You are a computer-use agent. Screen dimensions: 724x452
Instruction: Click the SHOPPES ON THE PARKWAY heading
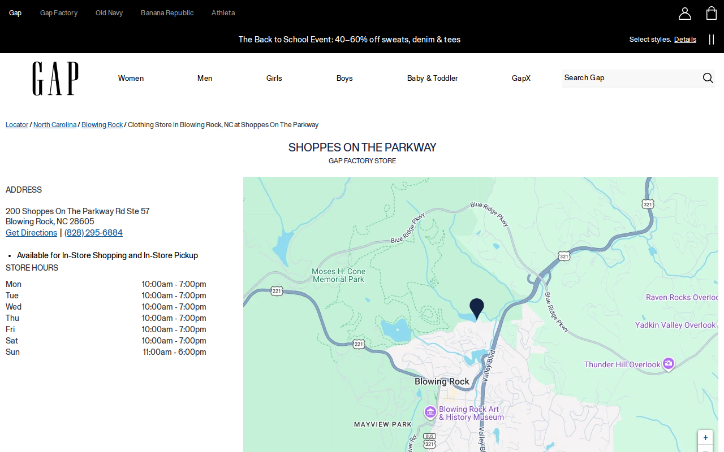pyautogui.click(x=362, y=147)
